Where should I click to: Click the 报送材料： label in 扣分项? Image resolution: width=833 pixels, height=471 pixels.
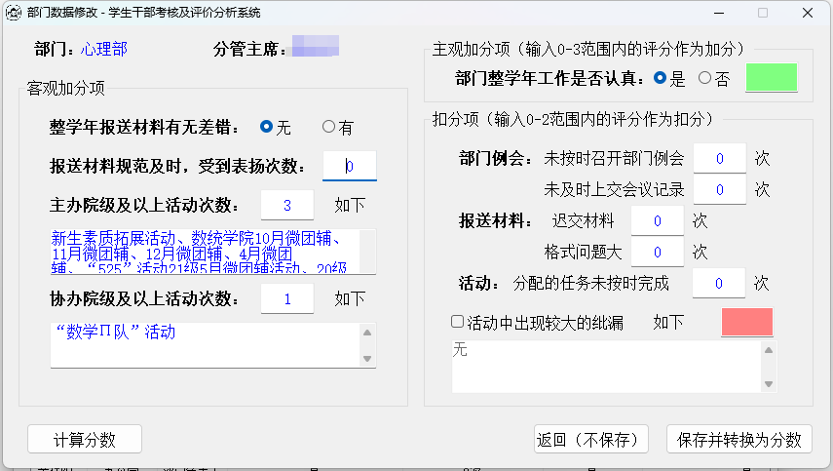(496, 220)
